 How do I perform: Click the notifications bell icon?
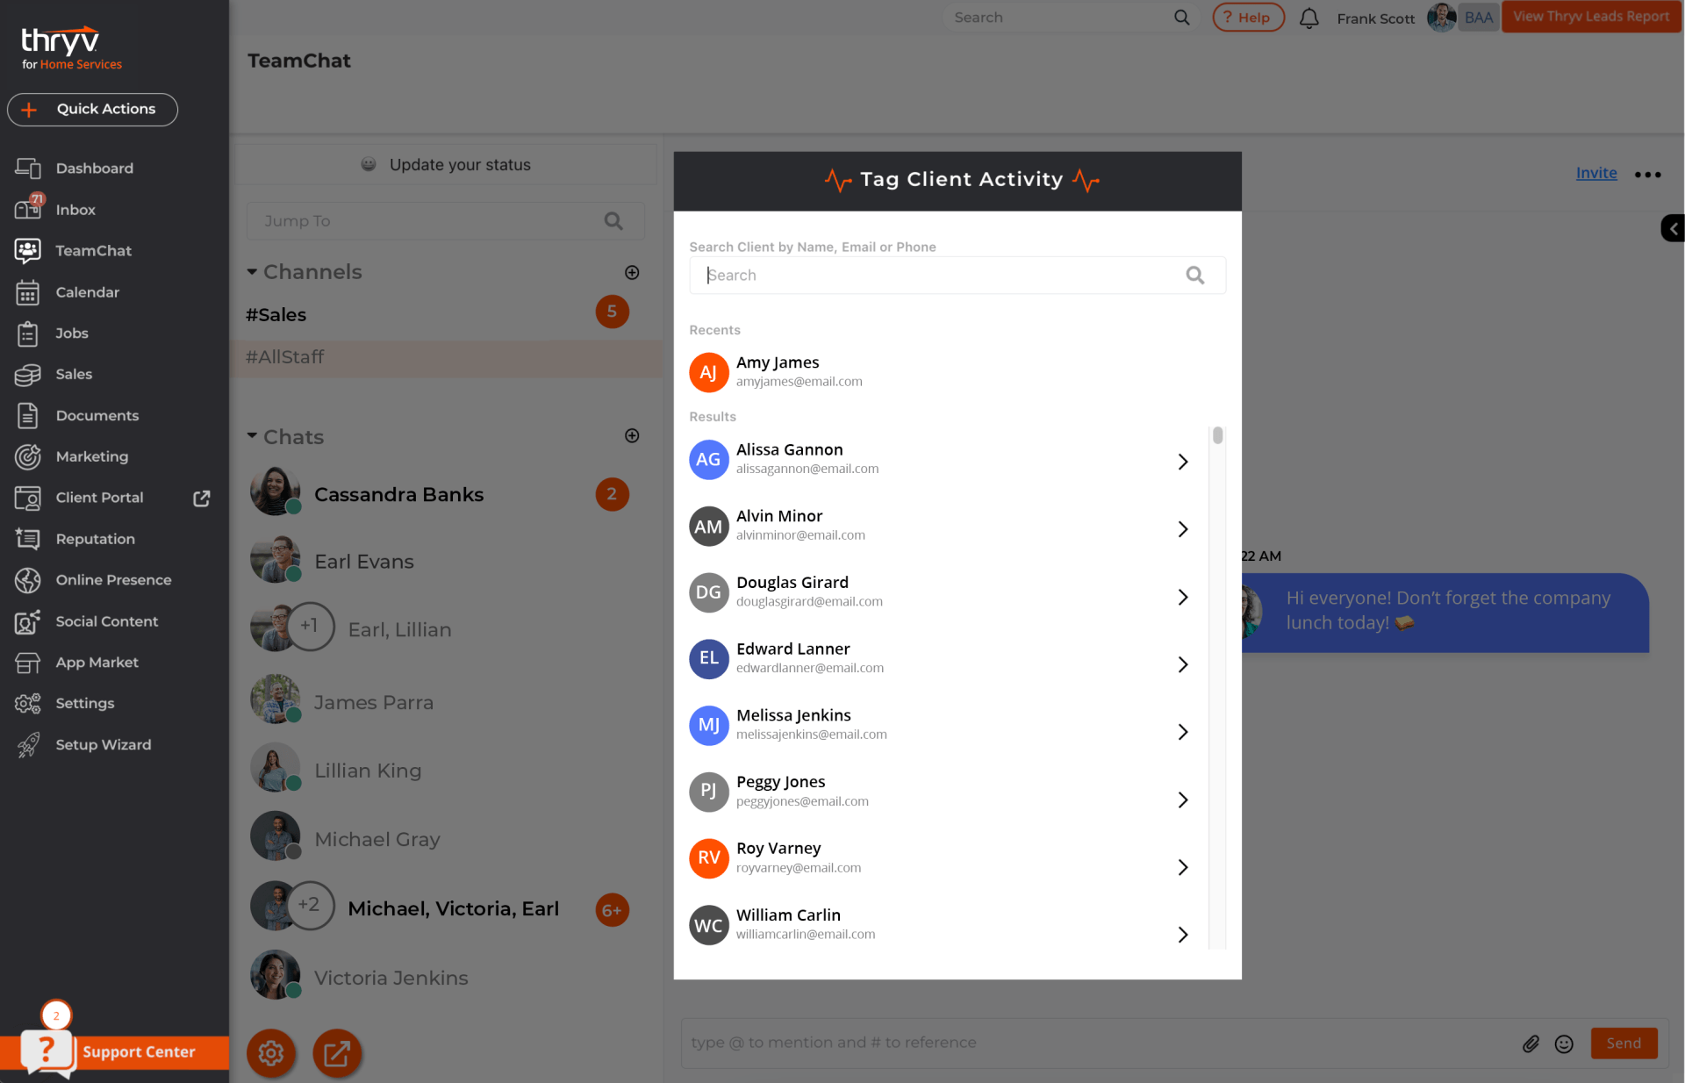click(1309, 18)
